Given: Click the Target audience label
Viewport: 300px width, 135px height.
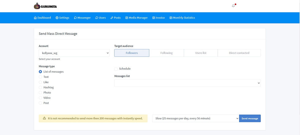Looking at the screenshot, I should point(124,46).
